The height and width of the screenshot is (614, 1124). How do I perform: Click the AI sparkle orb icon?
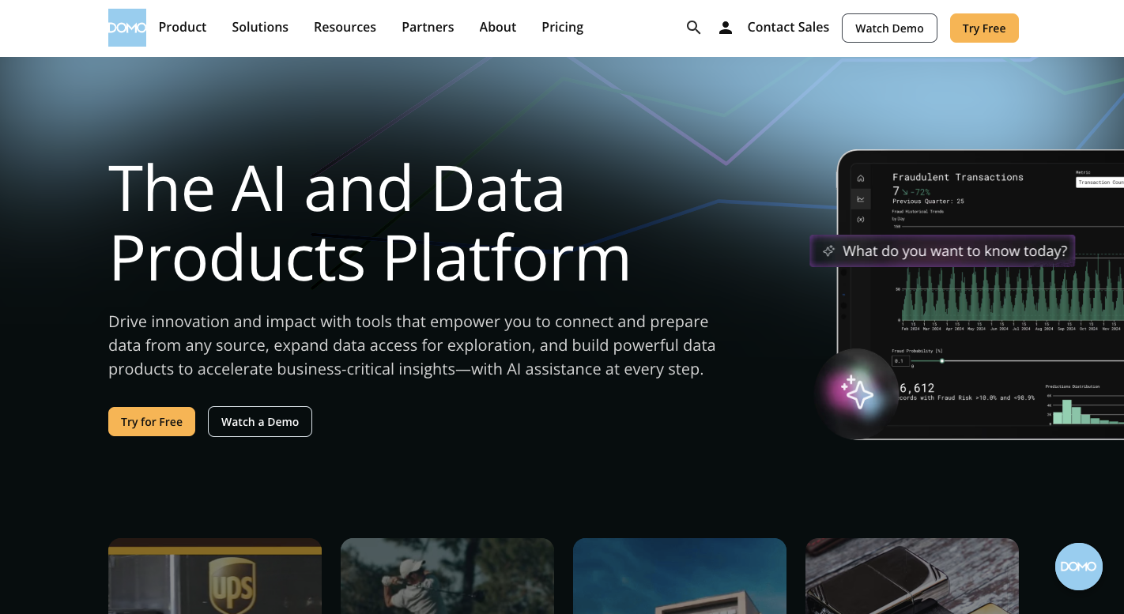(x=857, y=393)
